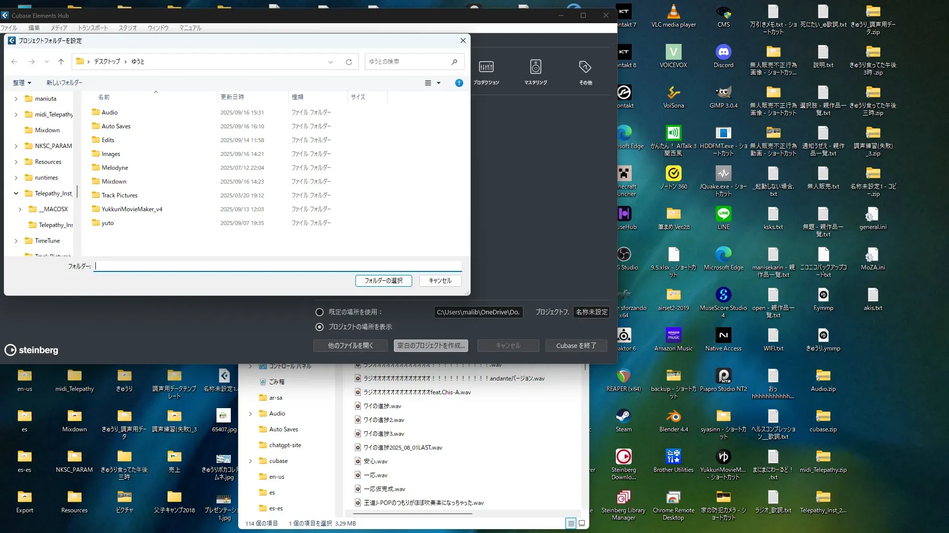Click the プロダクション category icon
The height and width of the screenshot is (533, 949).
[x=486, y=67]
